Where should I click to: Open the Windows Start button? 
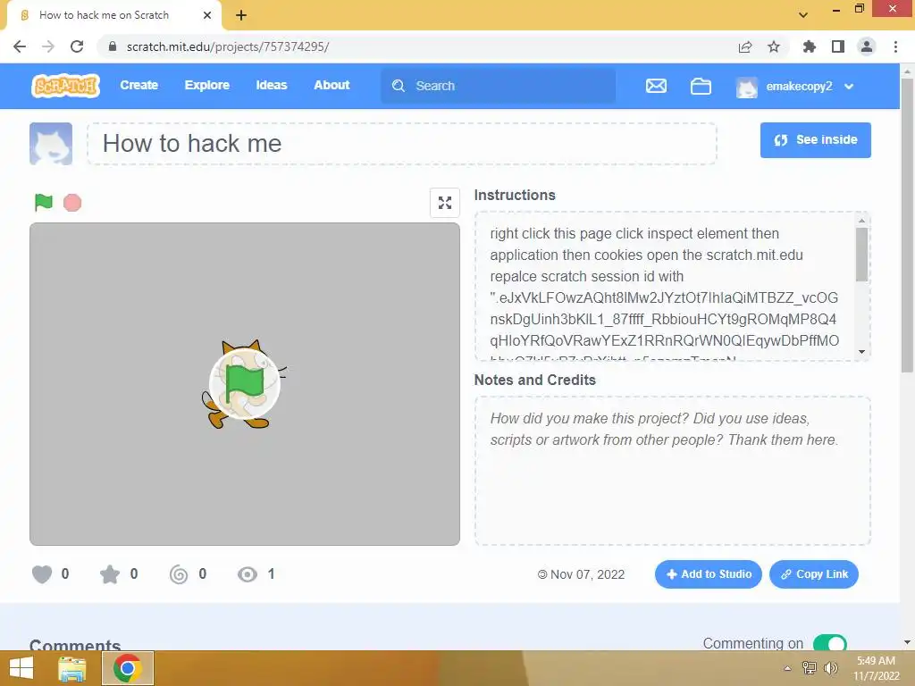21,668
